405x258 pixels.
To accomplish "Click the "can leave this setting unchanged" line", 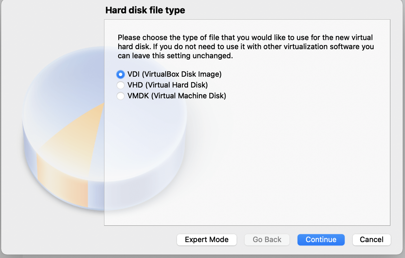I will tap(175, 56).
